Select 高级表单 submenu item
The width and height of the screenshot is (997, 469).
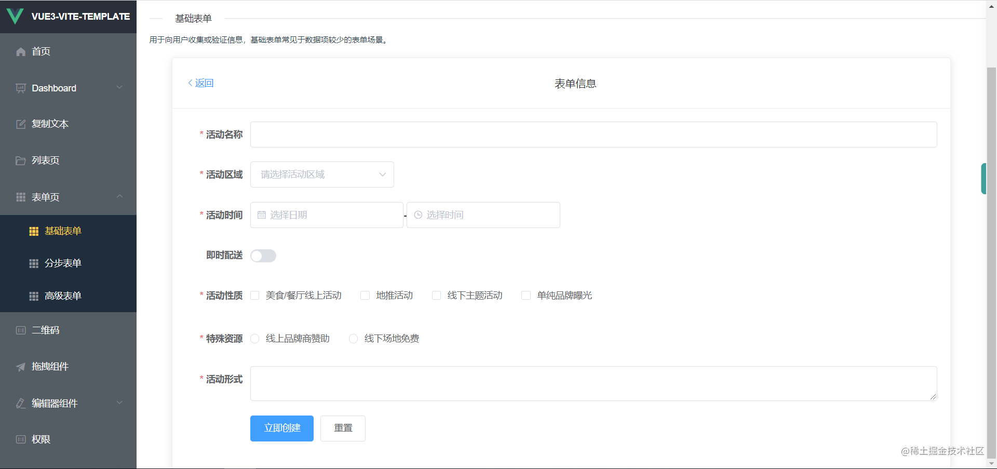(68, 296)
